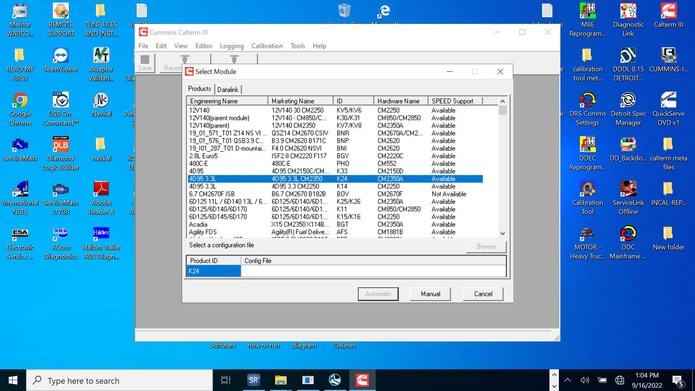Open Meritor WABCO desktop icon
This screenshot has width=695, height=391.
point(20,20)
